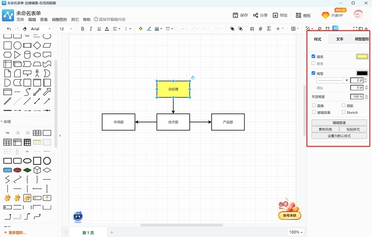372x237 pixels.
Task: Click the undo arrow in the toolbar
Action: (x=9, y=29)
